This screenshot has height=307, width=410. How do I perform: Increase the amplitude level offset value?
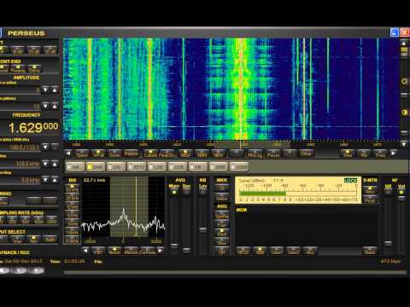click(x=55, y=90)
